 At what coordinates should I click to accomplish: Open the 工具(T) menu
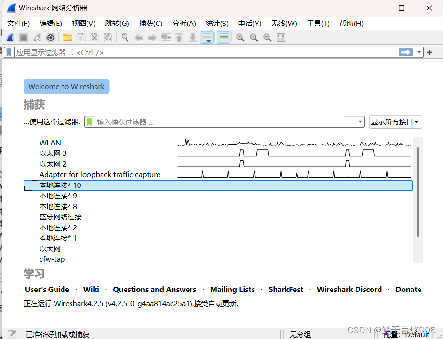tap(318, 24)
